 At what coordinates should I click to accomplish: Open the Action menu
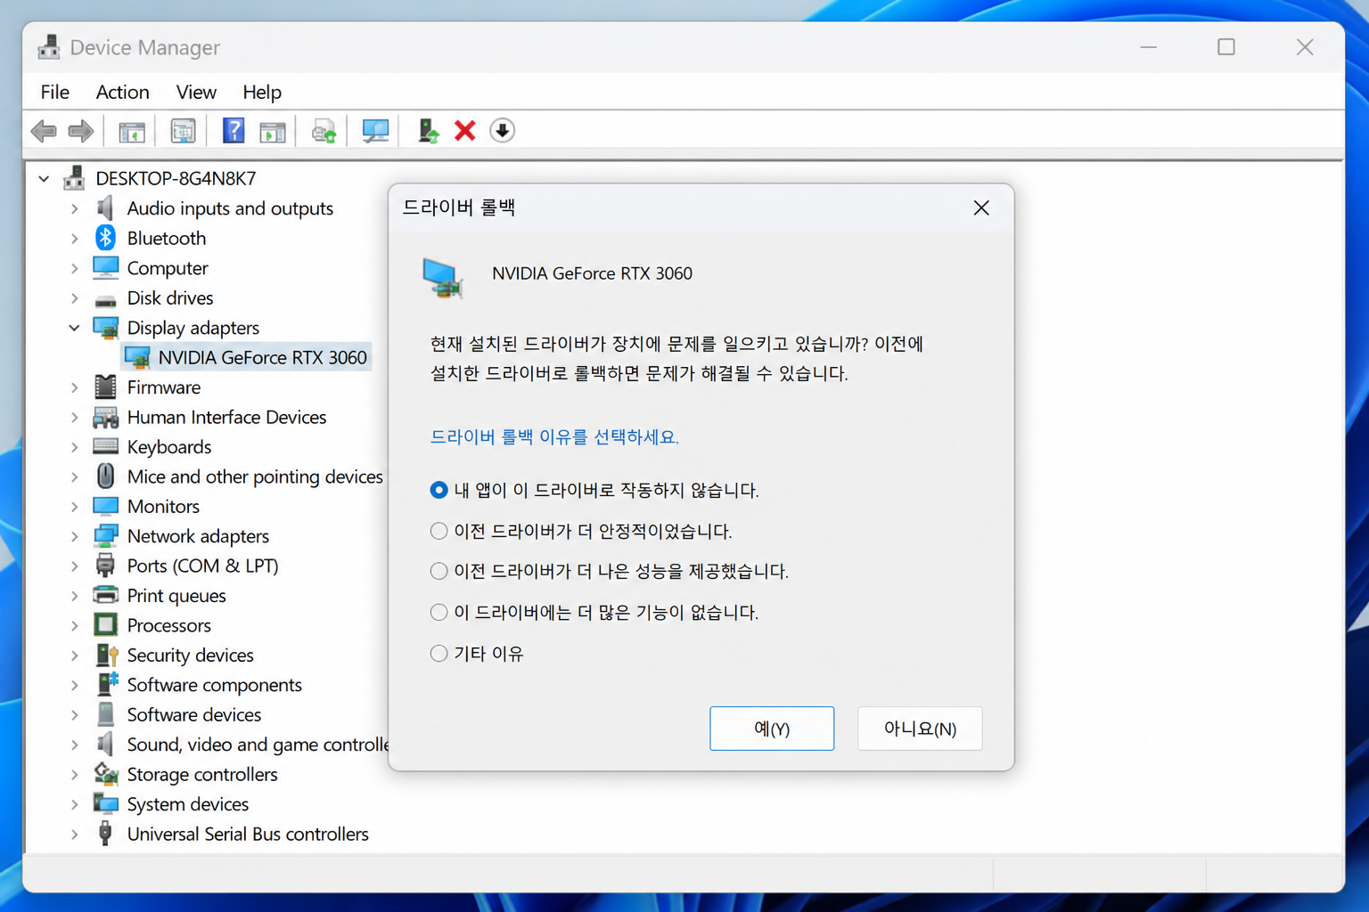tap(123, 92)
